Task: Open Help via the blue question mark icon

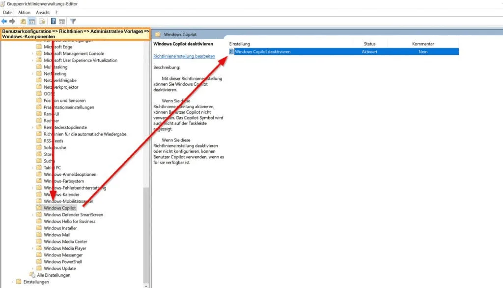Action: (x=54, y=21)
